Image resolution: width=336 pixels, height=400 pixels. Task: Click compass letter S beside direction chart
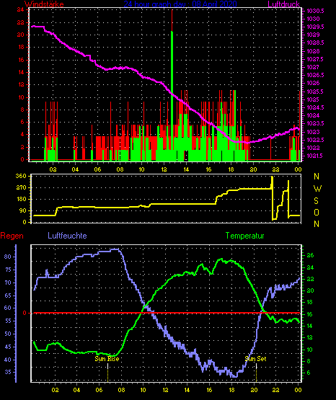point(317,201)
